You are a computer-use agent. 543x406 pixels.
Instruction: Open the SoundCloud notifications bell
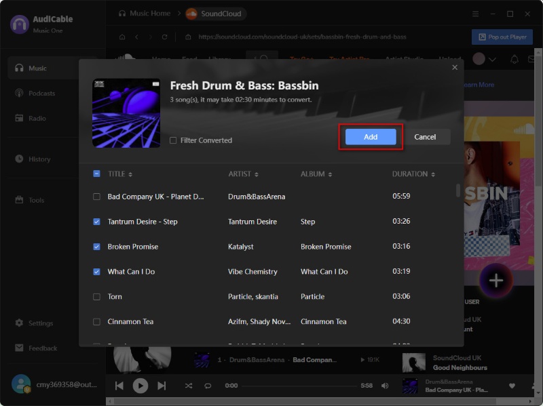pos(514,59)
